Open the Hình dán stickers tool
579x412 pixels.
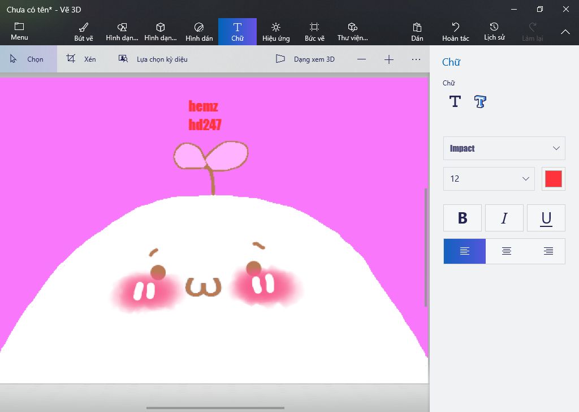199,32
